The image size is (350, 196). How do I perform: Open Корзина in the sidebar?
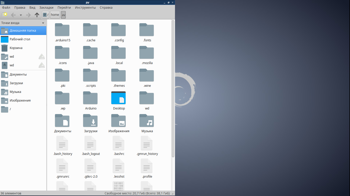[x=23, y=48]
